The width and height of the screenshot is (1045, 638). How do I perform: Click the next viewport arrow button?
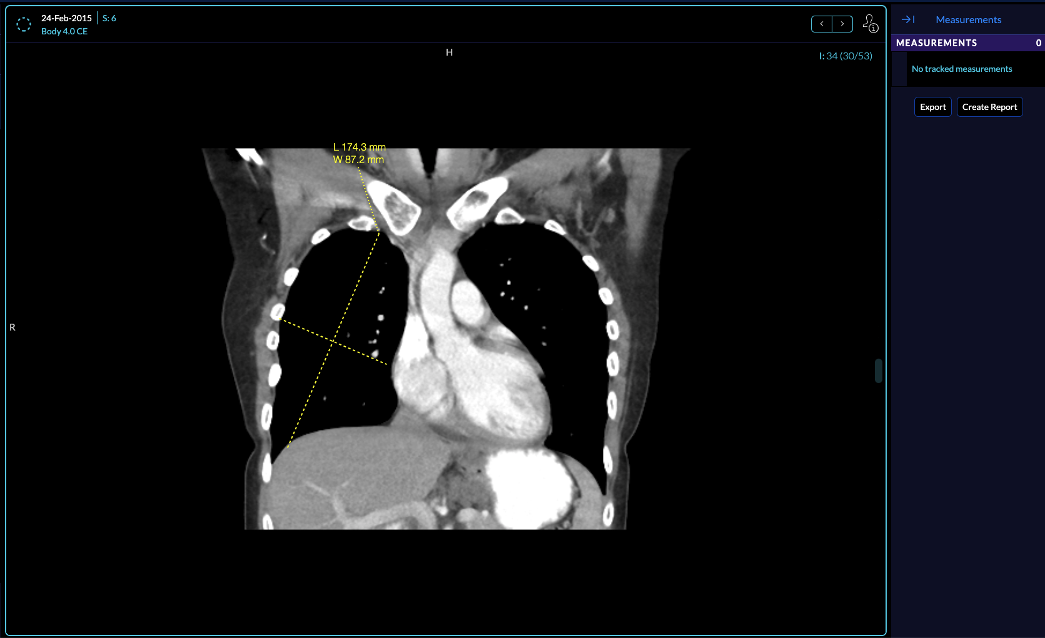pyautogui.click(x=842, y=24)
